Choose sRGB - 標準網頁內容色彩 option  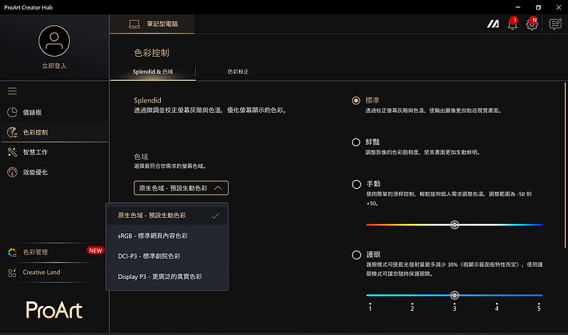[167, 236]
